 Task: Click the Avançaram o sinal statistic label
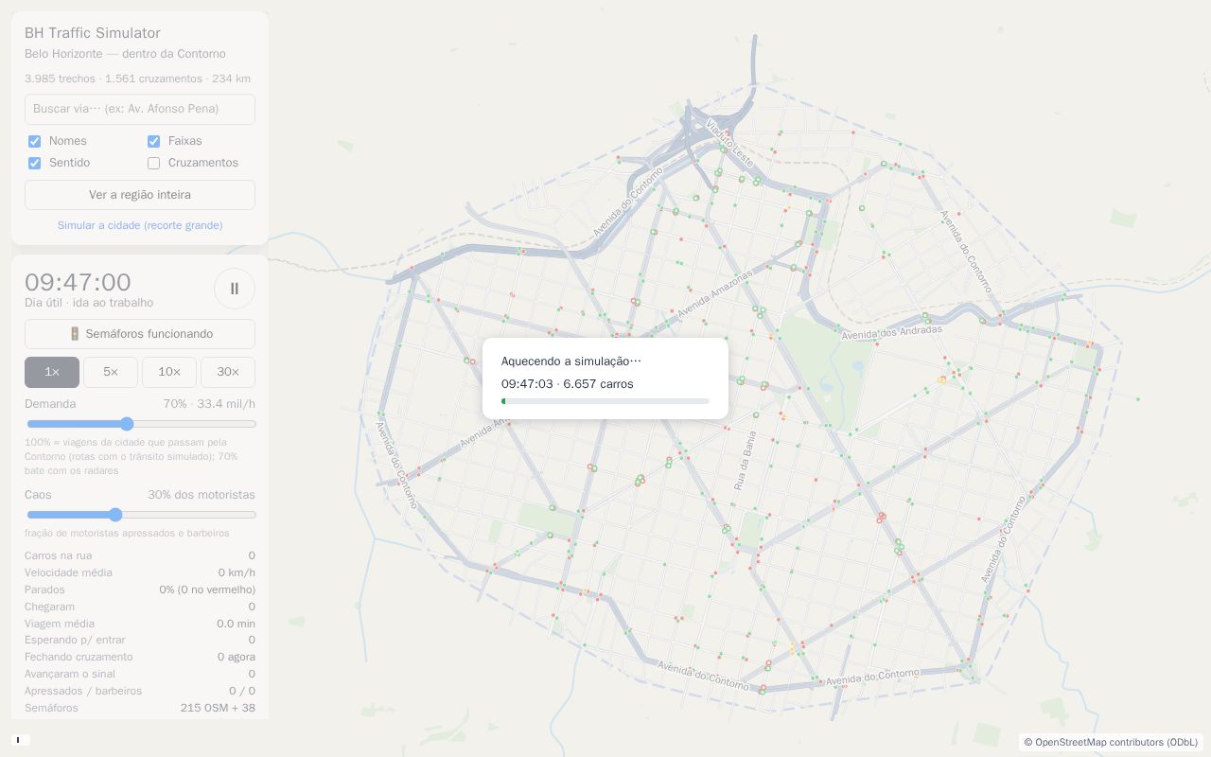(70, 674)
